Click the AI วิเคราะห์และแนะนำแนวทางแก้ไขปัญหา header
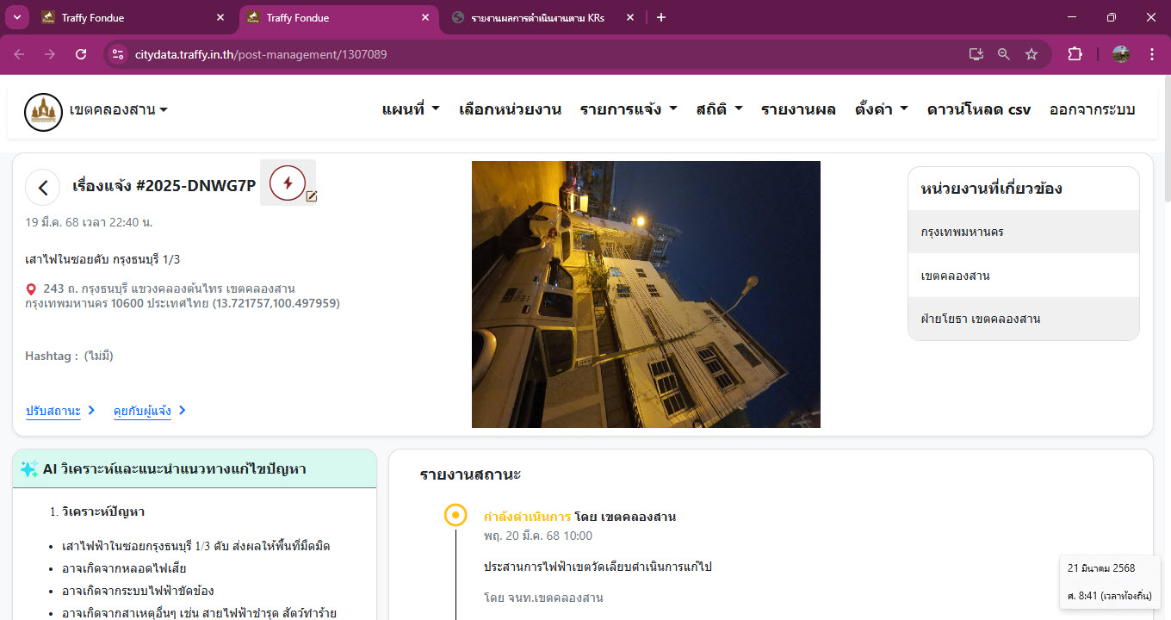The image size is (1171, 620). [x=195, y=468]
